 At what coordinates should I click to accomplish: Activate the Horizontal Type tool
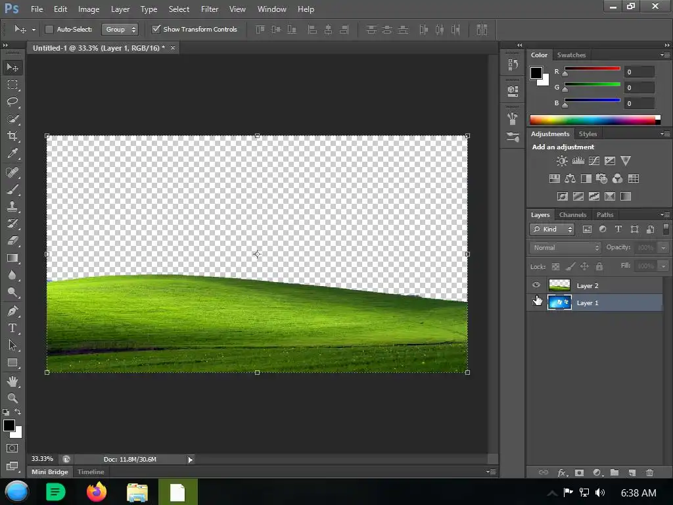[x=12, y=327]
